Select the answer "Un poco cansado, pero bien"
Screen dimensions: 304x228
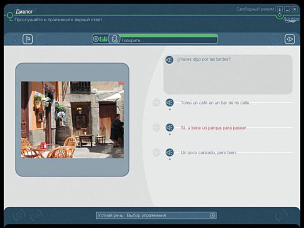tap(209, 153)
